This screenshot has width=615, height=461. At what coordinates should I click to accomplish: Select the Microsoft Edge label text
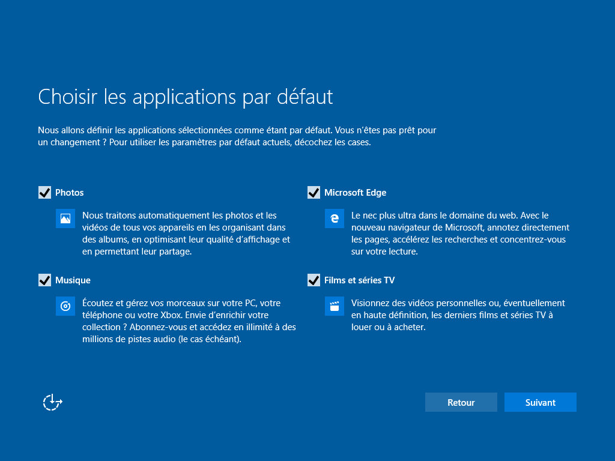point(356,192)
